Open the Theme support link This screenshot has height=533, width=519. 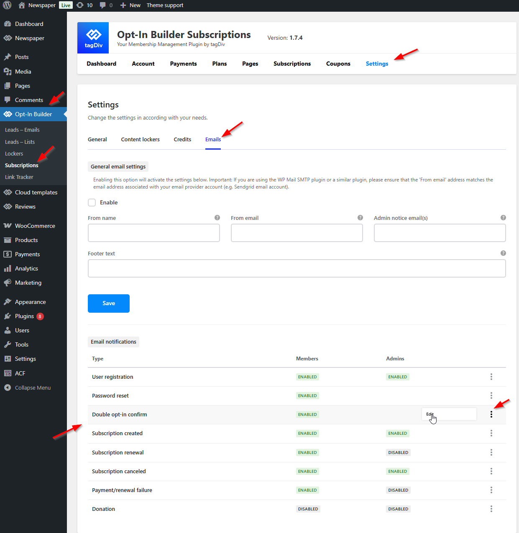[165, 5]
